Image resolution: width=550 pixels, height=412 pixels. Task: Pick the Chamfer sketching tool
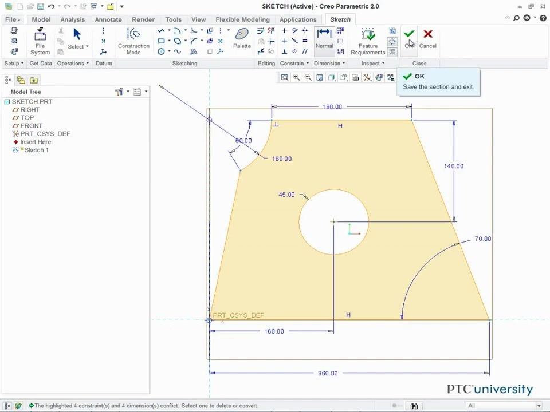[194, 41]
